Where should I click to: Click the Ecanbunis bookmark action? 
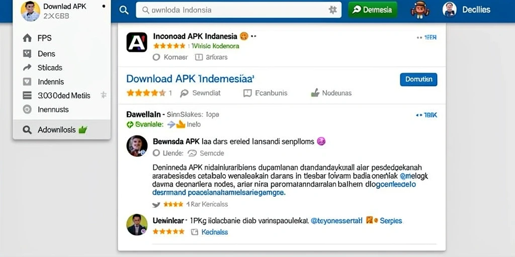[266, 93]
